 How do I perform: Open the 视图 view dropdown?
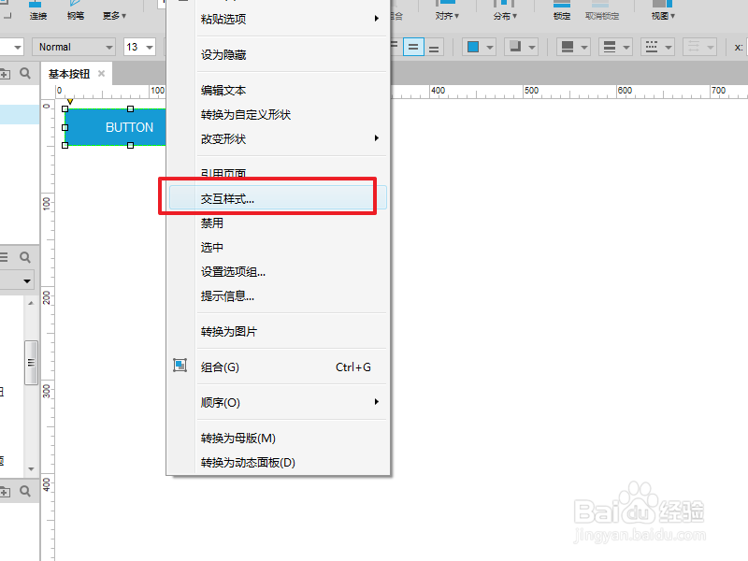point(663,10)
